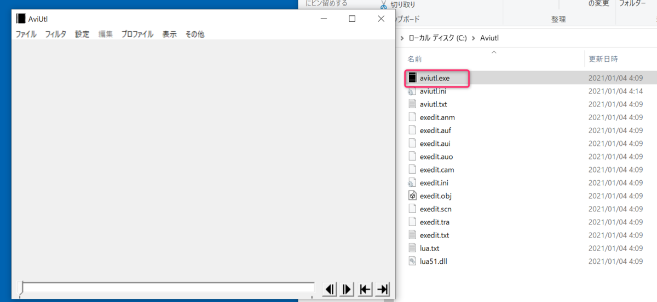Click the AviUtl frame seek slider

pos(166,289)
